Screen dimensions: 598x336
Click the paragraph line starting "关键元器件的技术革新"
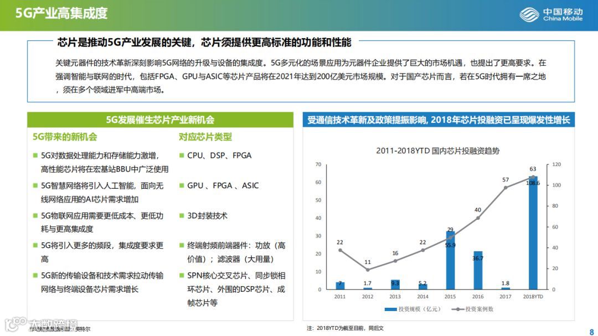click(301, 63)
